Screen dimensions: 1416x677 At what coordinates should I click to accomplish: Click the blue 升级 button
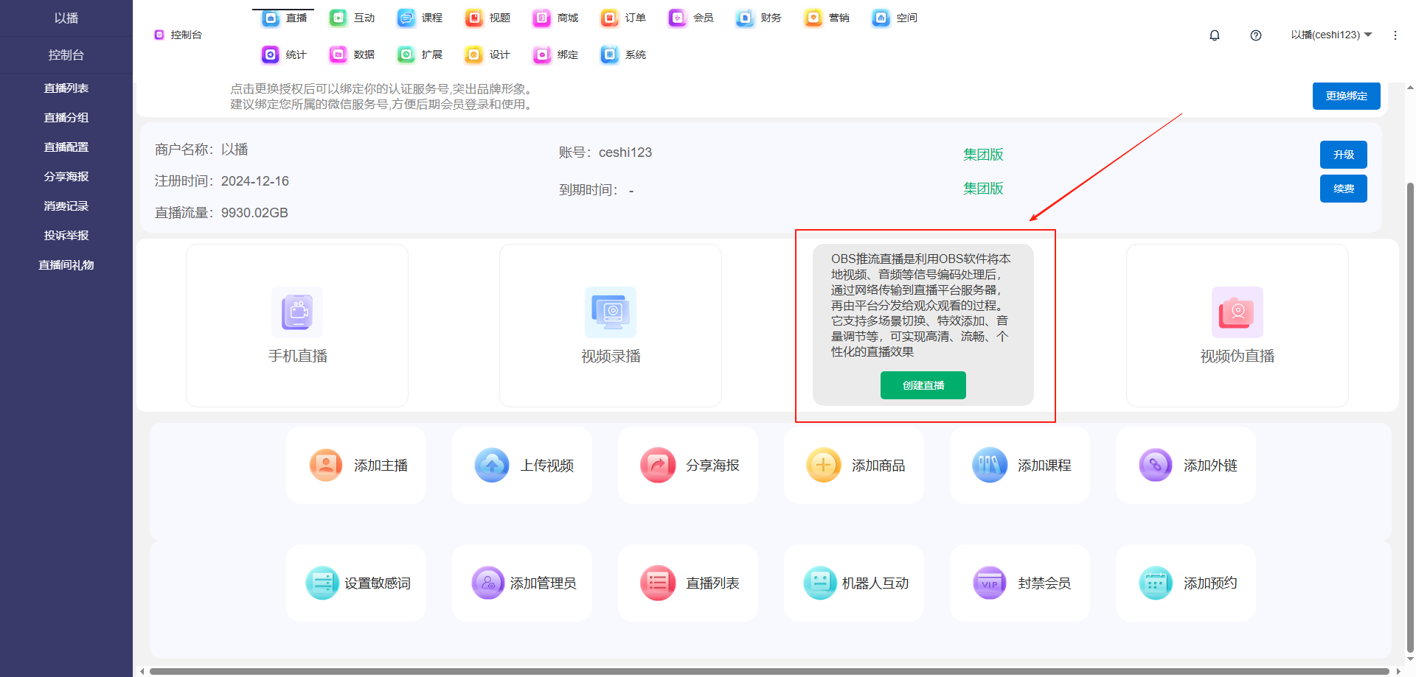1343,155
